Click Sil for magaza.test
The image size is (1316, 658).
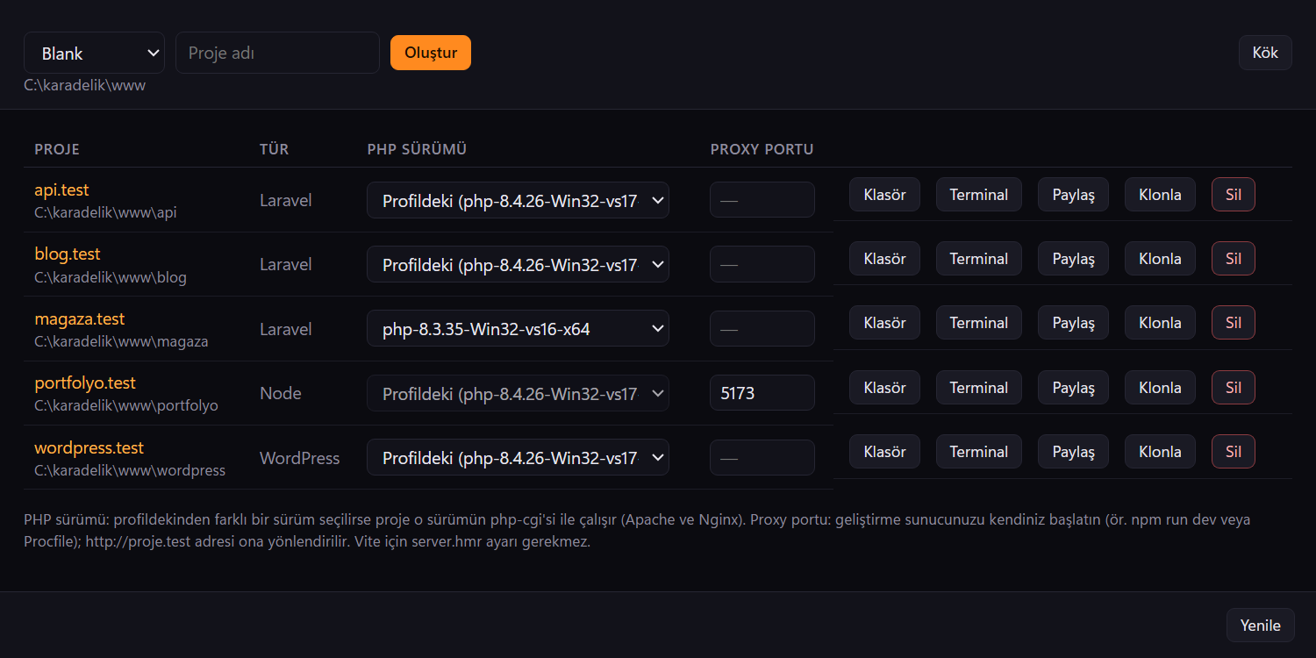1234,323
